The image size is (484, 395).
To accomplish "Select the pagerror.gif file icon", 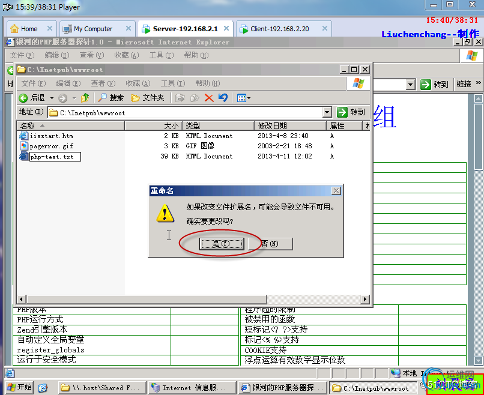I will (x=24, y=146).
